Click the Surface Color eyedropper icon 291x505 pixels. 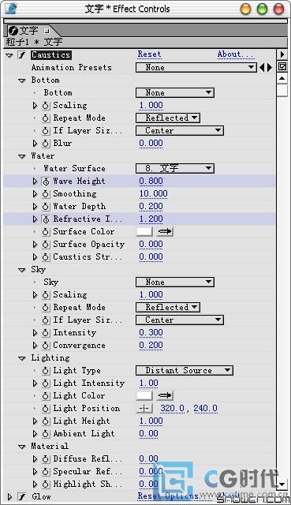165,231
